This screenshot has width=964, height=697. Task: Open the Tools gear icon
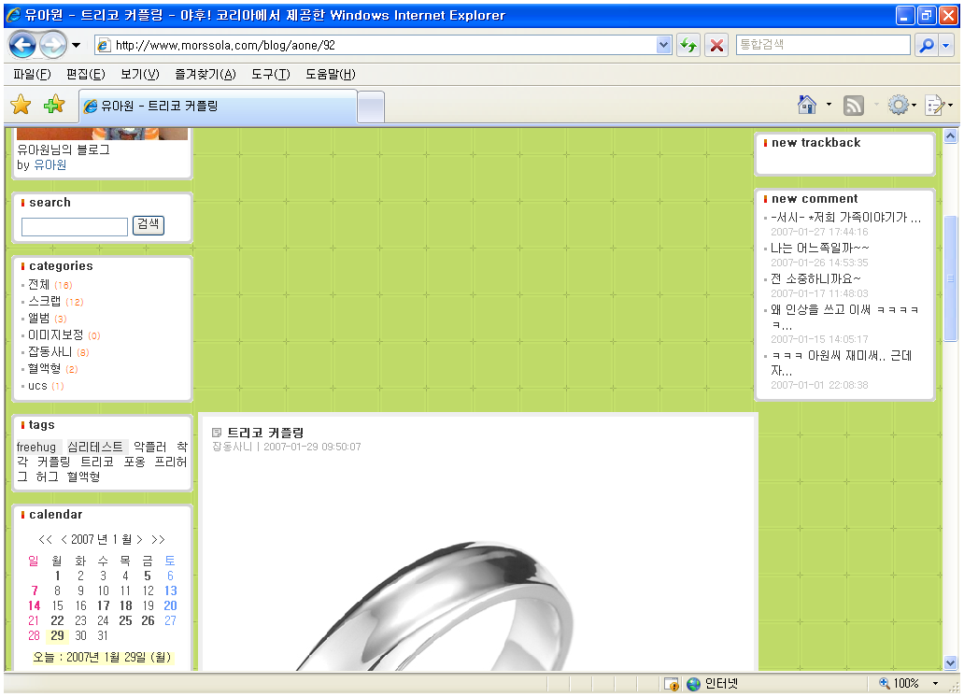click(899, 106)
